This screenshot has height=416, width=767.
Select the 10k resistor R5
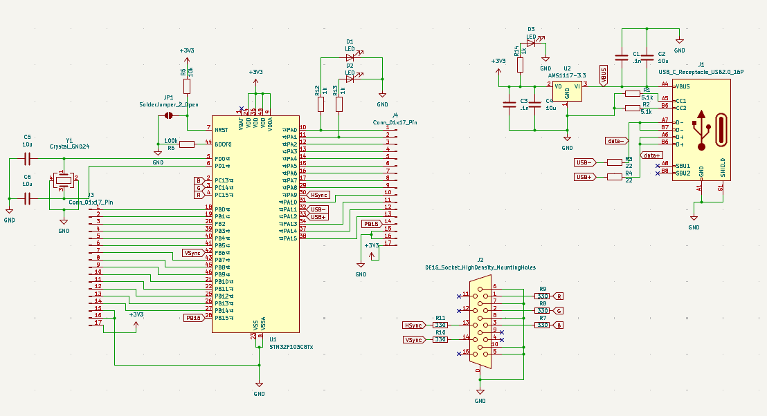187,86
